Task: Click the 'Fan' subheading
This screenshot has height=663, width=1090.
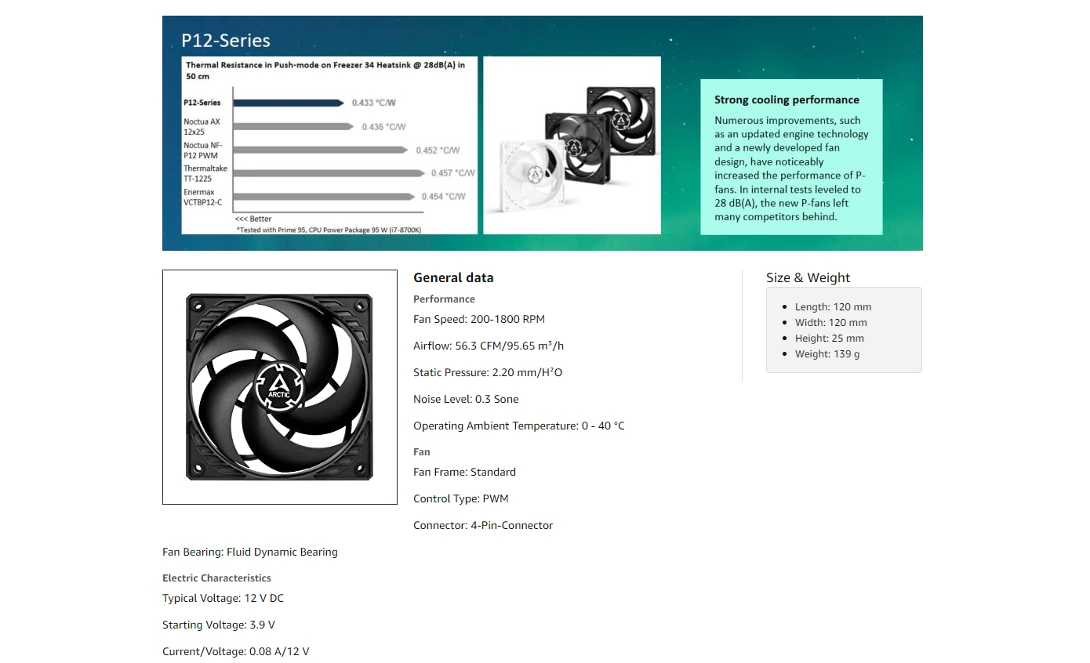Action: coord(422,451)
